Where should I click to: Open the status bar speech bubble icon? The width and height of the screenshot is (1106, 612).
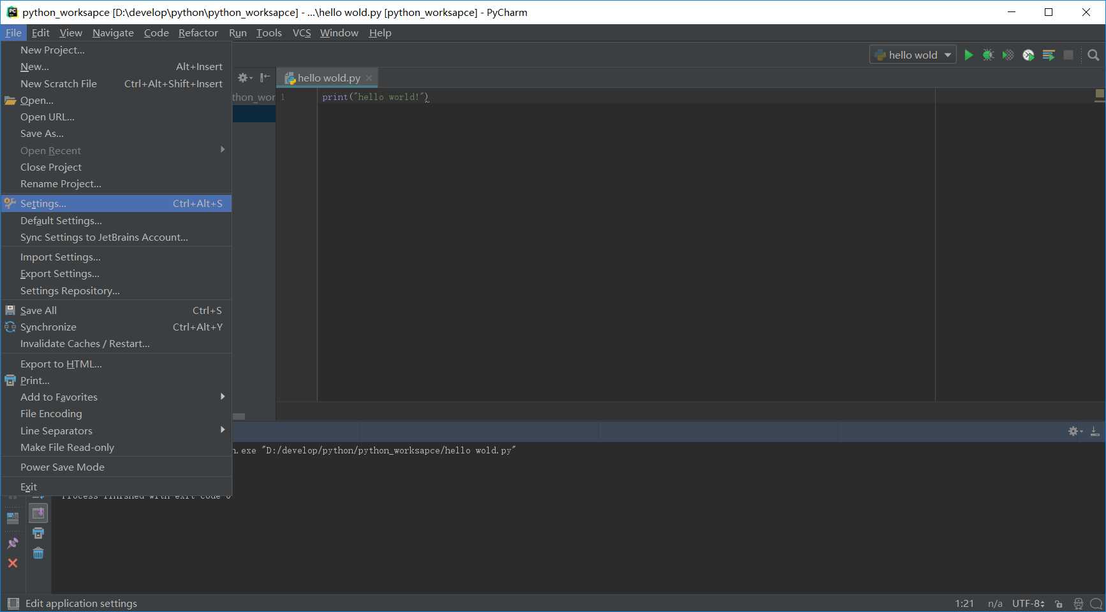tap(1096, 604)
